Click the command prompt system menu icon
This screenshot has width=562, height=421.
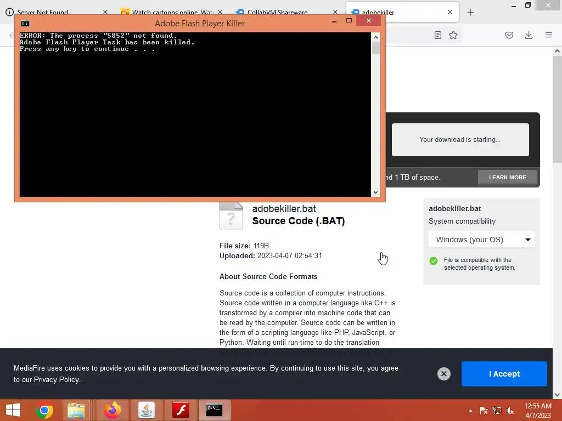click(x=25, y=24)
